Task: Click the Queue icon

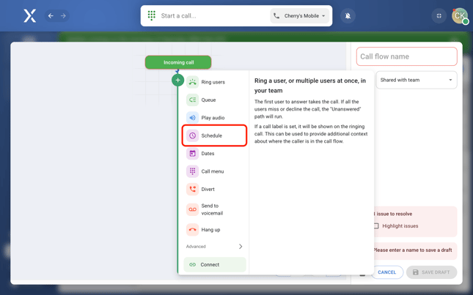Action: [x=192, y=100]
